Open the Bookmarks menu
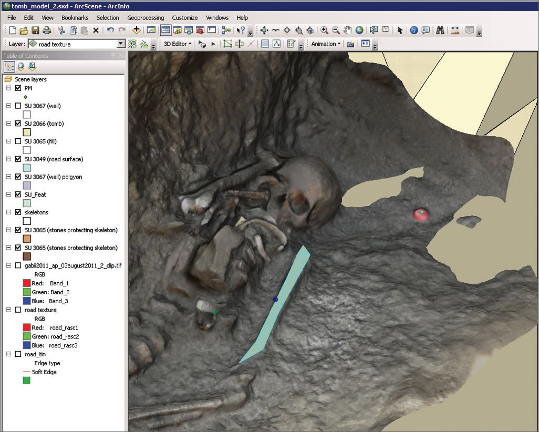This screenshot has width=539, height=432. coord(75,18)
